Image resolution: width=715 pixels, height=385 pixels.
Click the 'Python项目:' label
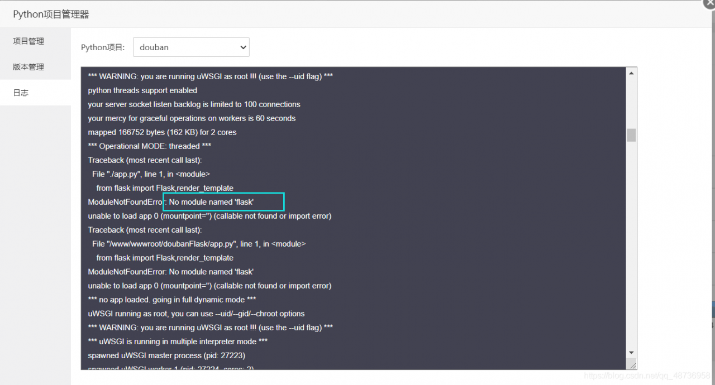coord(103,47)
